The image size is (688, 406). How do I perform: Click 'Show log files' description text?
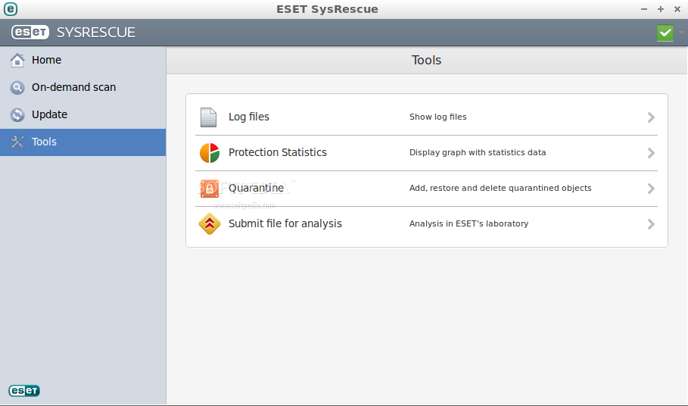[x=438, y=117]
